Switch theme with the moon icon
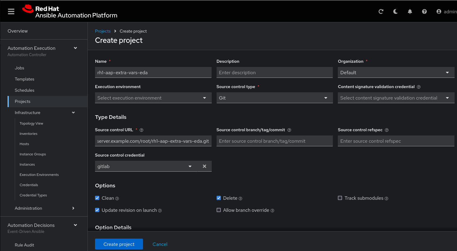Image resolution: width=457 pixels, height=251 pixels. pos(395,11)
